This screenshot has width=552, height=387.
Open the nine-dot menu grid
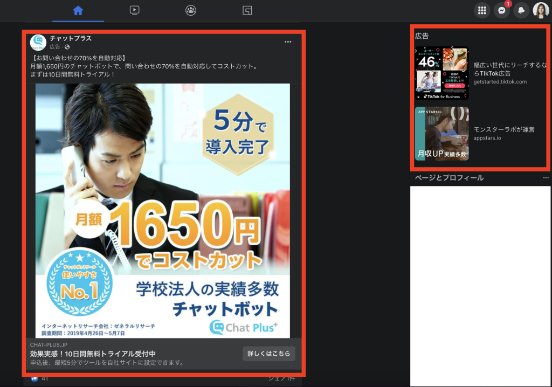(x=482, y=11)
